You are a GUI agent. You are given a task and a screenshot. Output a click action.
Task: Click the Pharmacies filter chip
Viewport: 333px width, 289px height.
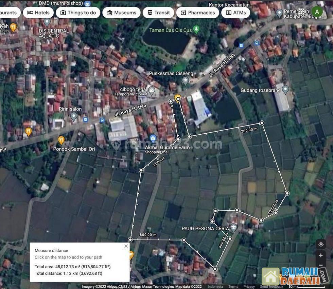point(197,13)
